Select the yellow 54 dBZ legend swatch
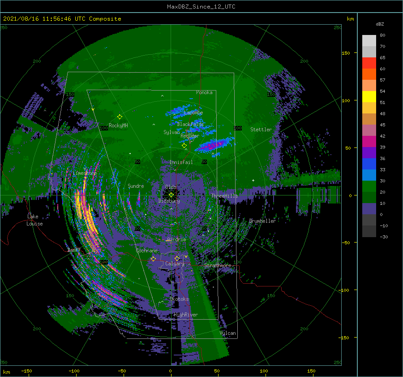This screenshot has width=403, height=377. [369, 96]
